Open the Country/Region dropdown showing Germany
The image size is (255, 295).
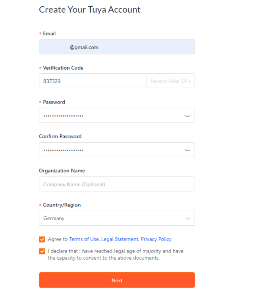click(x=112, y=218)
